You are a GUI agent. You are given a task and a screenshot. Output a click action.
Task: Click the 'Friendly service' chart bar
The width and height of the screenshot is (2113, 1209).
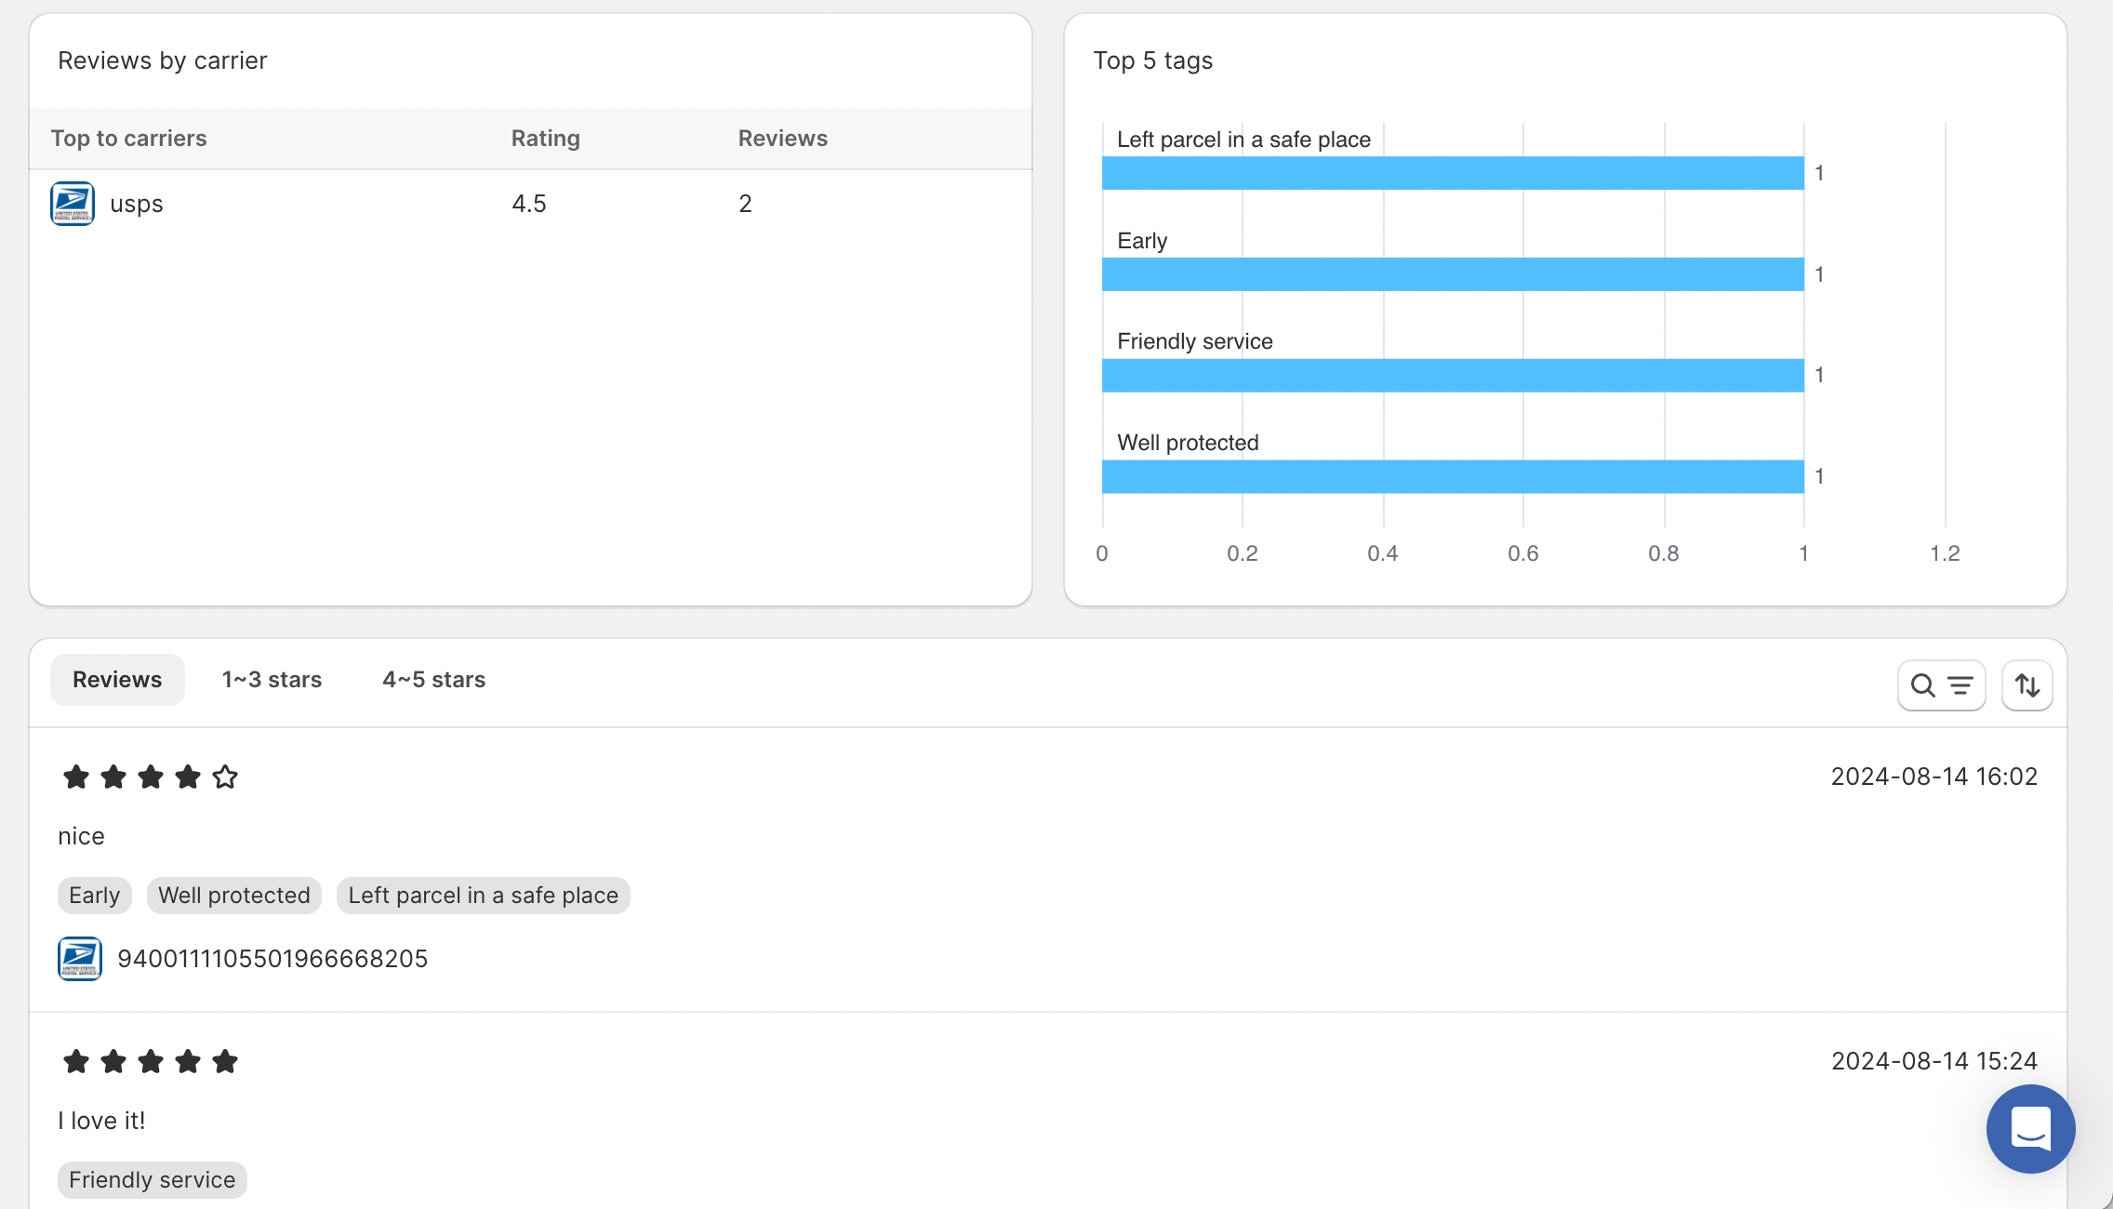[x=1453, y=376]
